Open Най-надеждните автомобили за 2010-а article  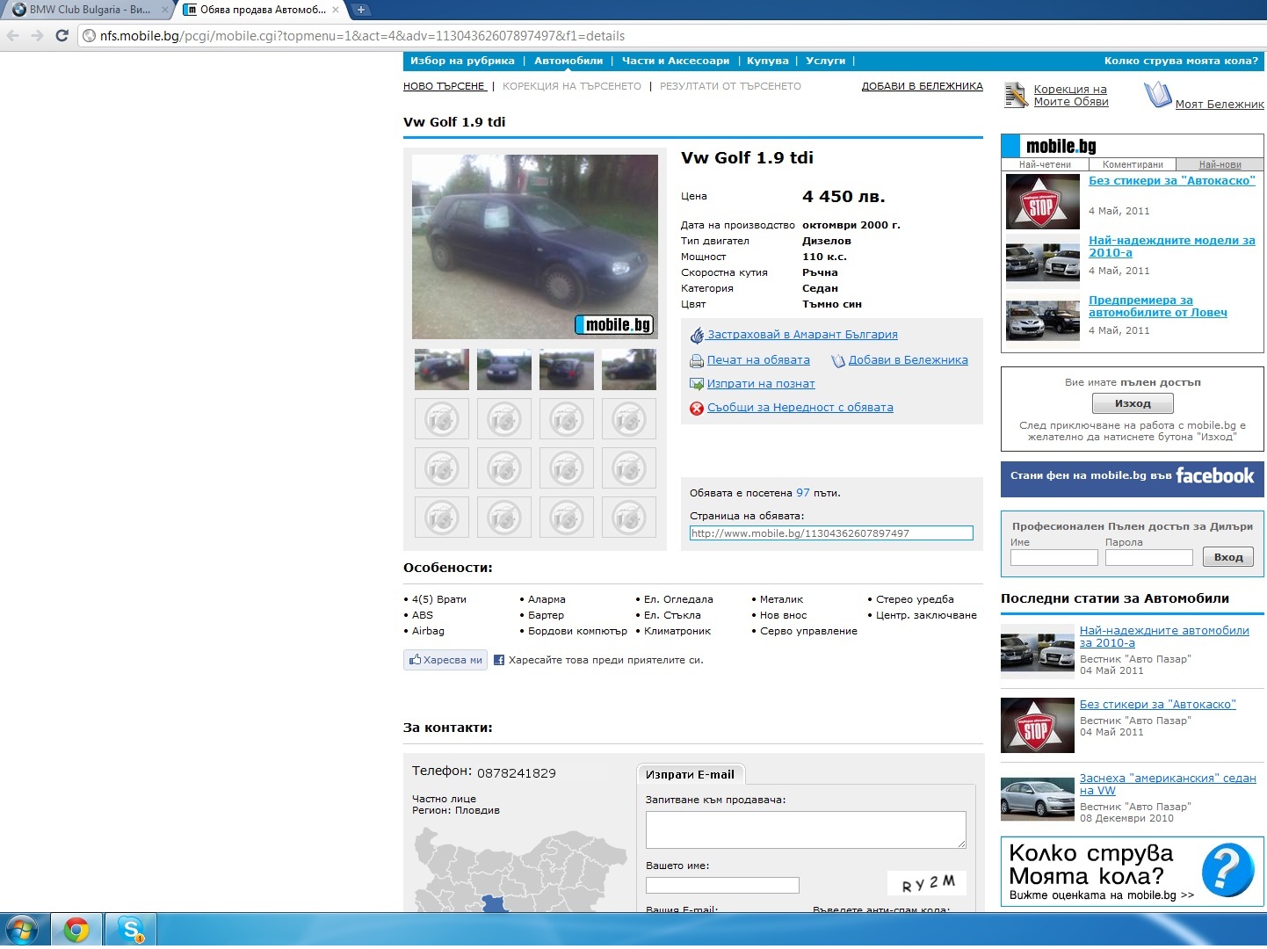1164,636
